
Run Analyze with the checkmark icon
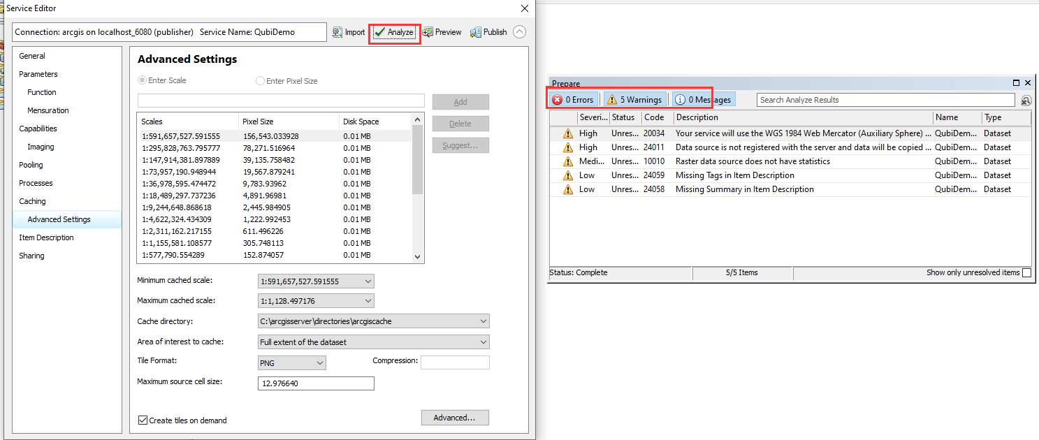[394, 32]
